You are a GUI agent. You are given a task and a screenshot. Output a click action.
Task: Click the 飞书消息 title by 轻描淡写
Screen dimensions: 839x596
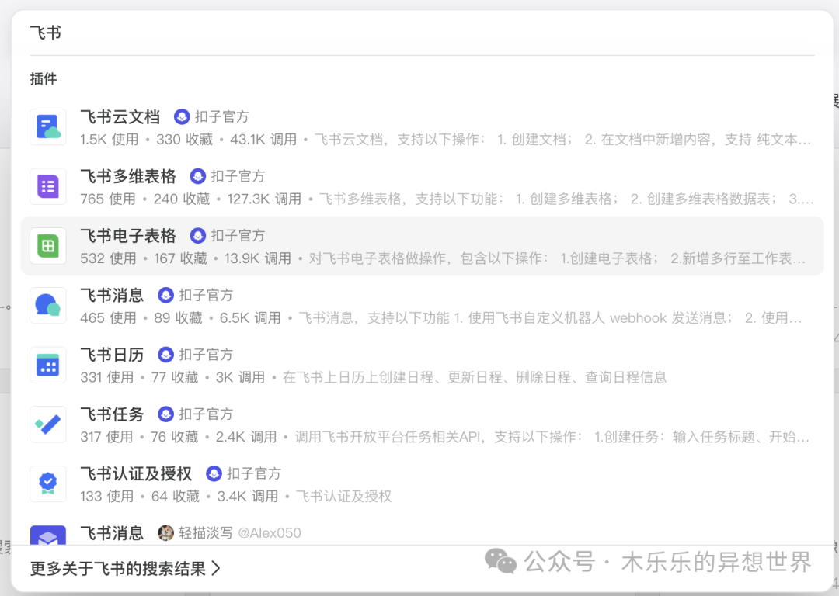coord(112,533)
